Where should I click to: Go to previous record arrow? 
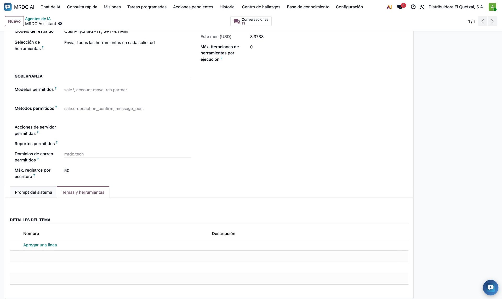click(483, 21)
